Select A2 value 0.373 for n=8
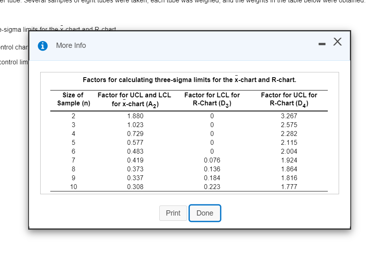This screenshot has height=259, width=366. [x=135, y=169]
